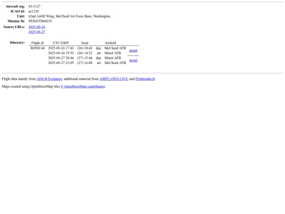Click the ICAO id label
The width and height of the screenshot is (285, 214).
click(18, 11)
